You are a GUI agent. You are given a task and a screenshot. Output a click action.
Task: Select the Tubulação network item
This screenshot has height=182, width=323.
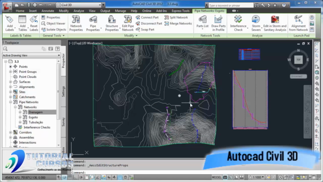[x=36, y=122]
